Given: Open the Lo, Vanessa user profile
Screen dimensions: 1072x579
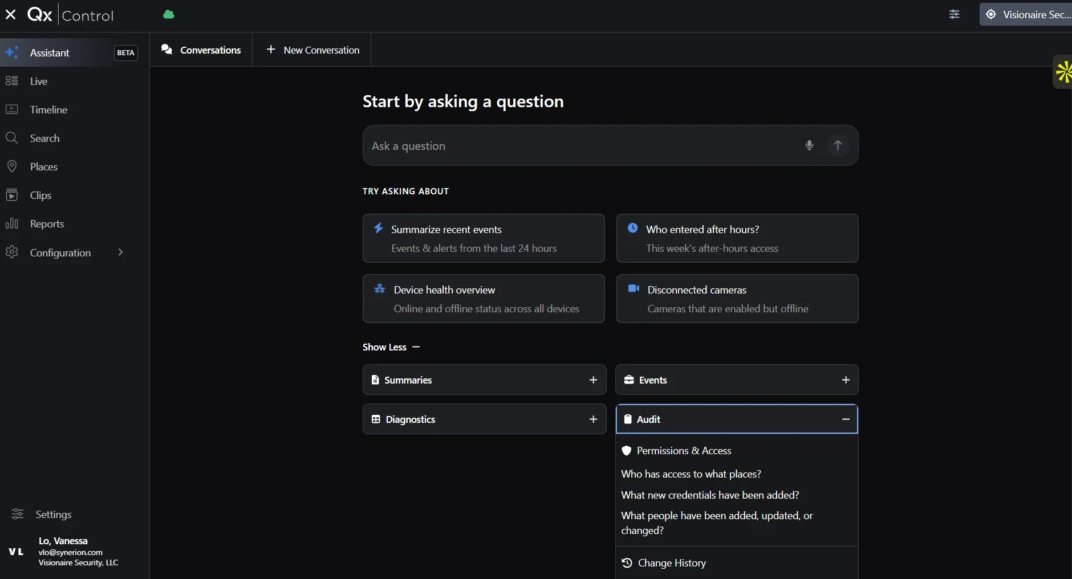Looking at the screenshot, I should click(78, 551).
